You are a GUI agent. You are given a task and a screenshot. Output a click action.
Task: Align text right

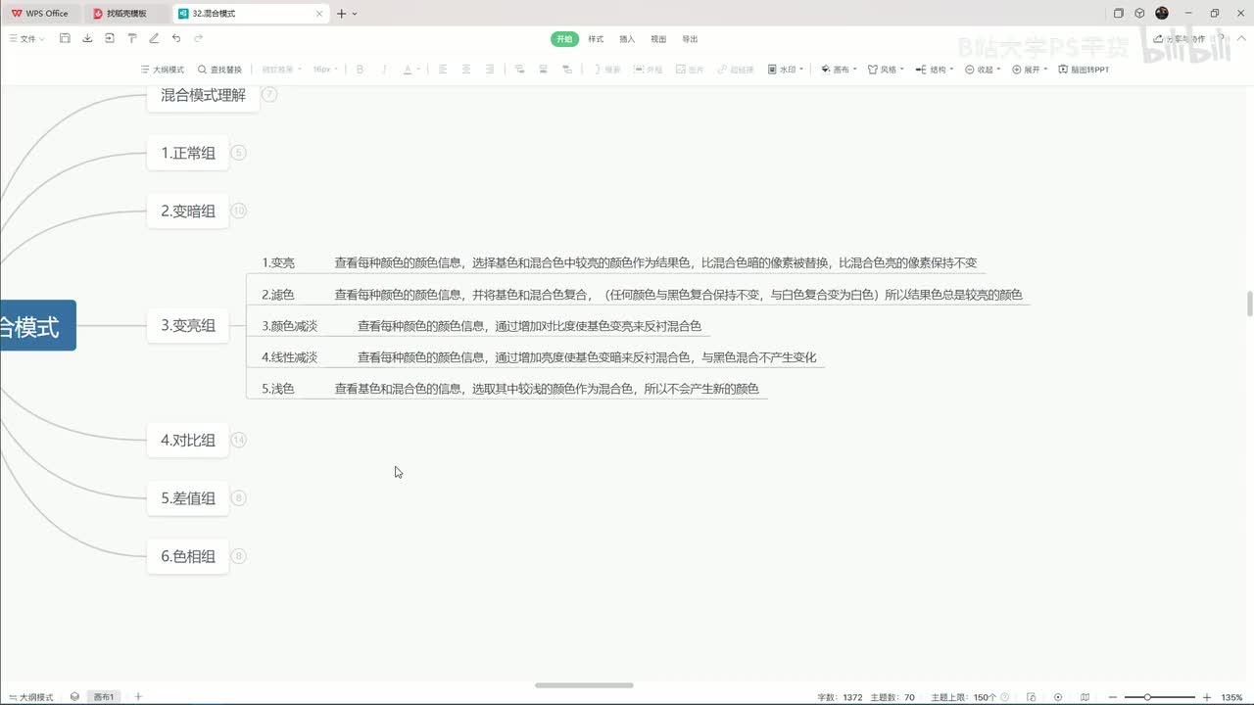[490, 70]
